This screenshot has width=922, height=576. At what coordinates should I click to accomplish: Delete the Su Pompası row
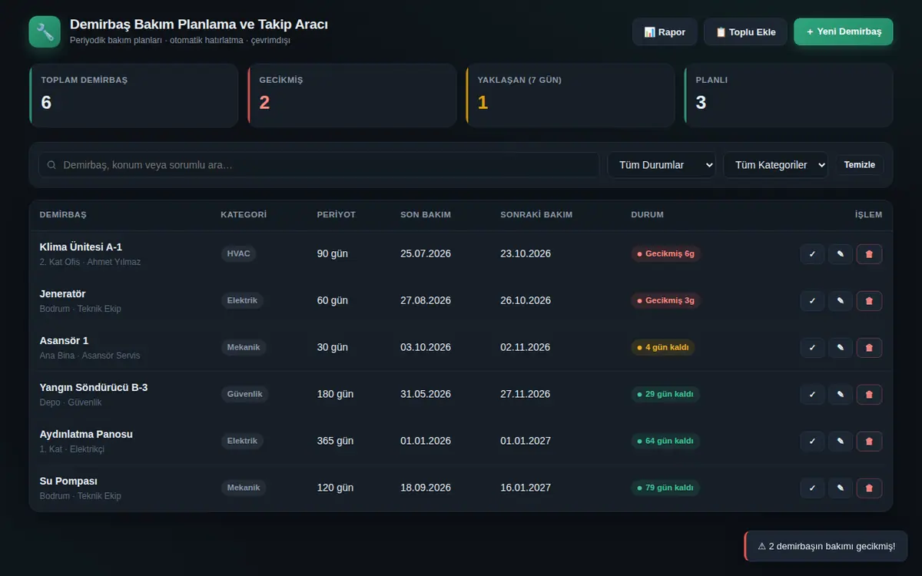(x=869, y=488)
